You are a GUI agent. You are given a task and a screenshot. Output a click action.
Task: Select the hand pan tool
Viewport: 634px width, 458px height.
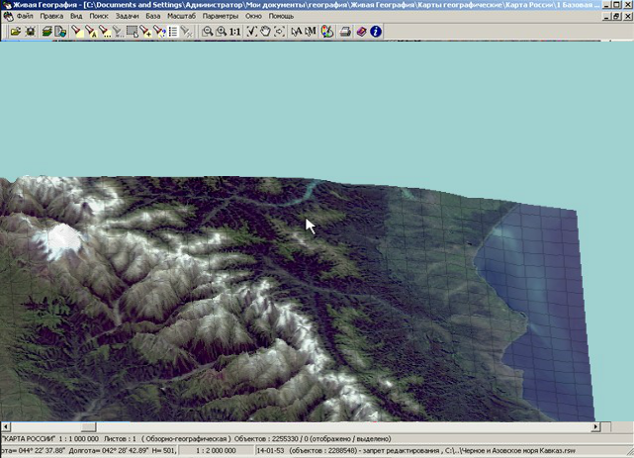266,32
